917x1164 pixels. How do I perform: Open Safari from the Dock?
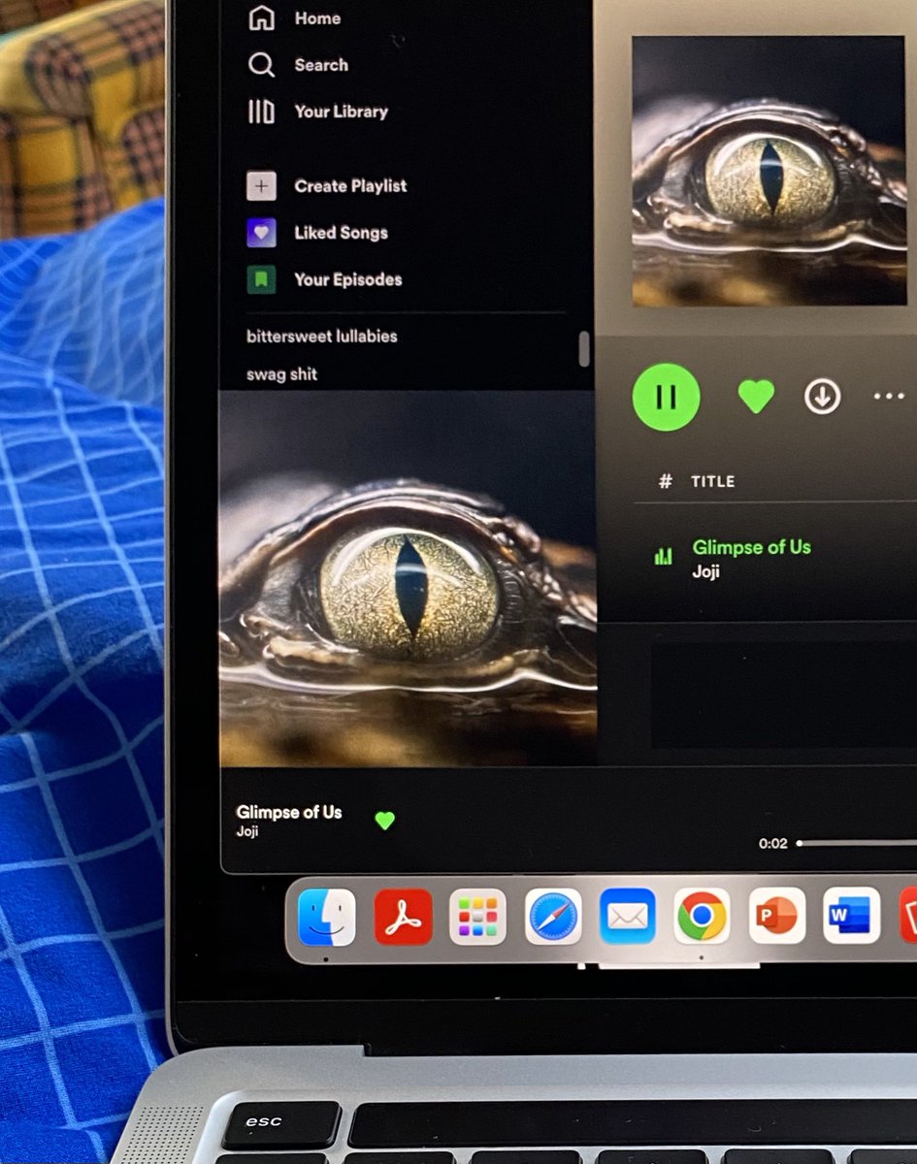[553, 917]
